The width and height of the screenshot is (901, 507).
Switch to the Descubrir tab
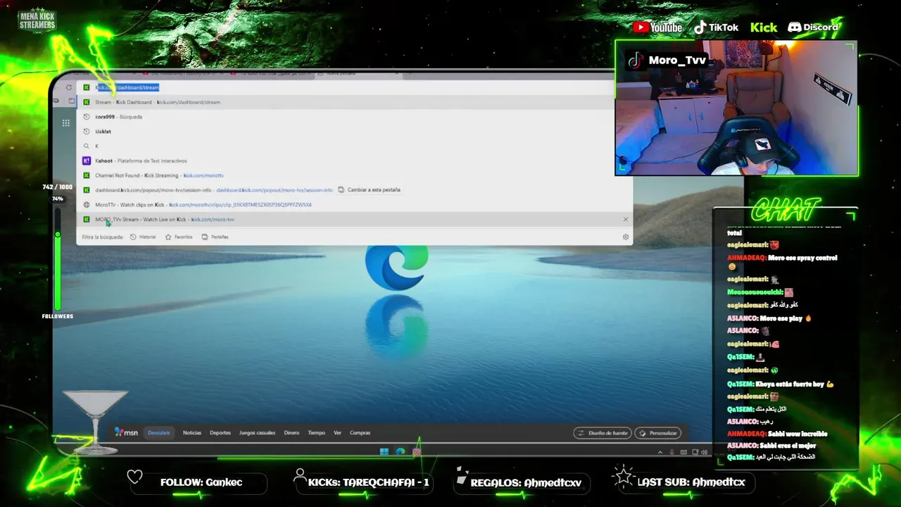coord(159,433)
